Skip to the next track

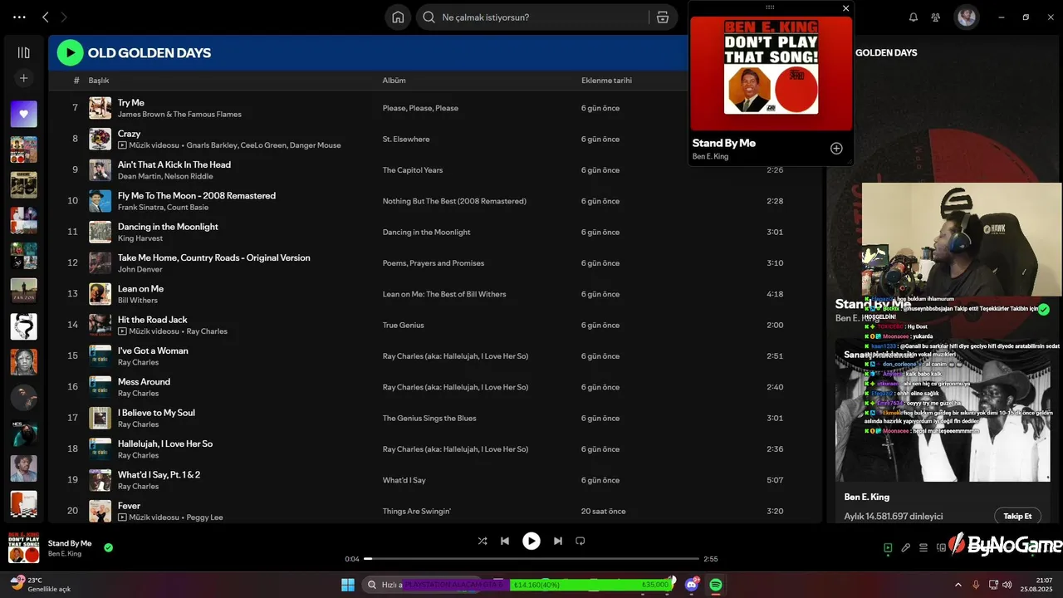coord(558,541)
